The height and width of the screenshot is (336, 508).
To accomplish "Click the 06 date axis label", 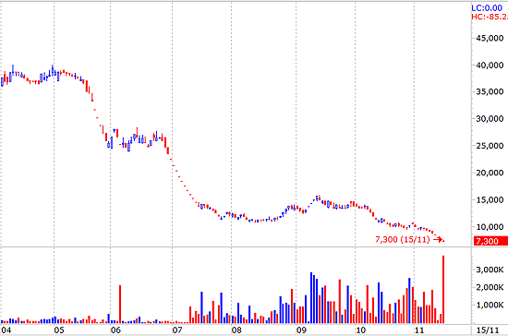I will click(115, 330).
